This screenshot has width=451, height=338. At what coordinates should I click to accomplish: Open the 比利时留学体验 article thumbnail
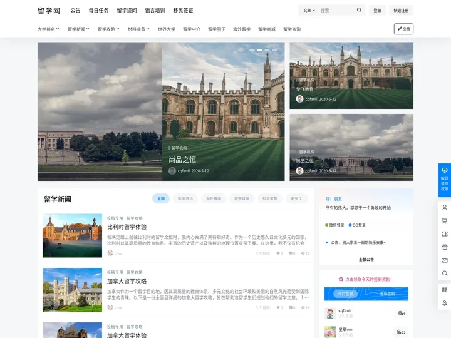point(72,235)
